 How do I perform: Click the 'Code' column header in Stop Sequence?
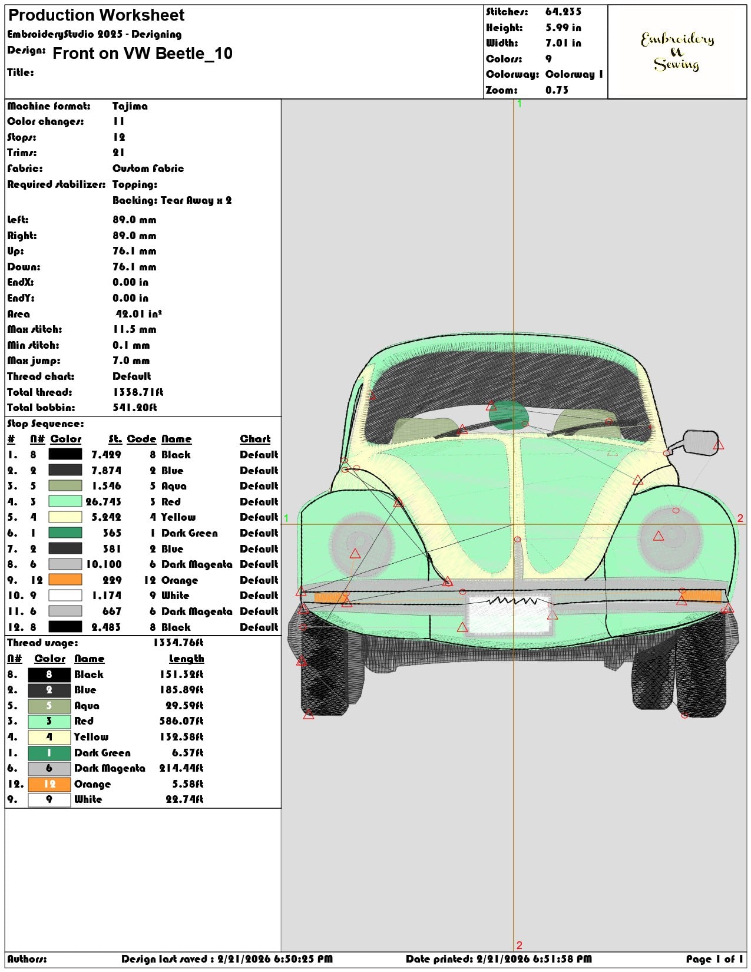(x=141, y=439)
